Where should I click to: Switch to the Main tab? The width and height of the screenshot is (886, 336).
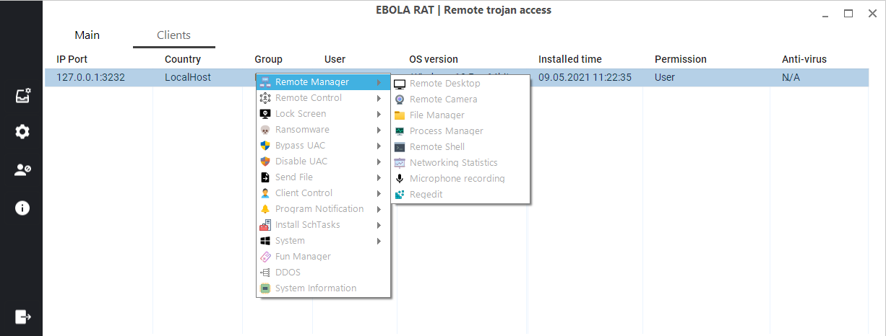pos(87,35)
